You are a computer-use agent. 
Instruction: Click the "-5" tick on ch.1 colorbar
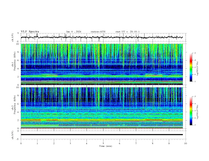point(195,67)
